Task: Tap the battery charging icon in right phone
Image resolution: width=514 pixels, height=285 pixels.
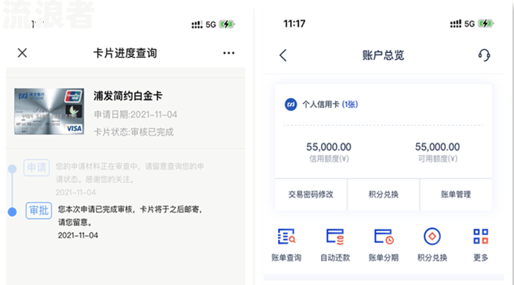Action: pos(486,24)
